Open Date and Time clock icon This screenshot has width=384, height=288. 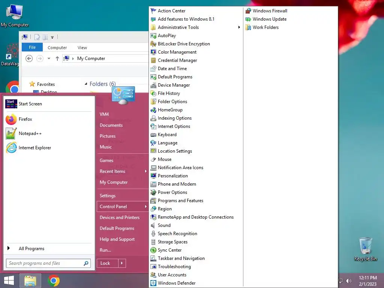(x=153, y=69)
